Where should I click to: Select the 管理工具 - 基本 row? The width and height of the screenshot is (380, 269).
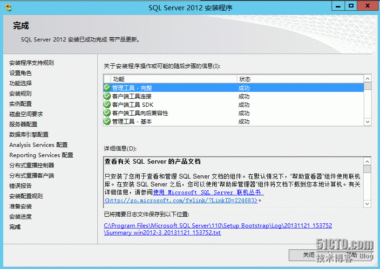coord(234,121)
